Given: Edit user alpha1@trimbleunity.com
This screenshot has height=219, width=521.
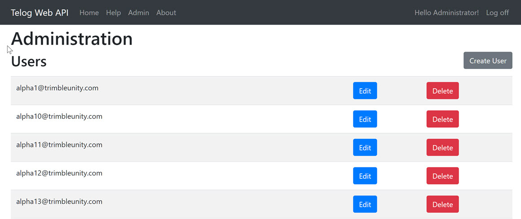Looking at the screenshot, I should coord(365,90).
